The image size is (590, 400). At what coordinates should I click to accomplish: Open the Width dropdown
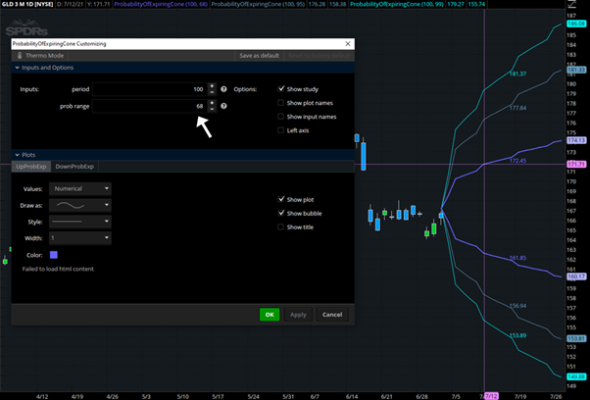(80, 238)
